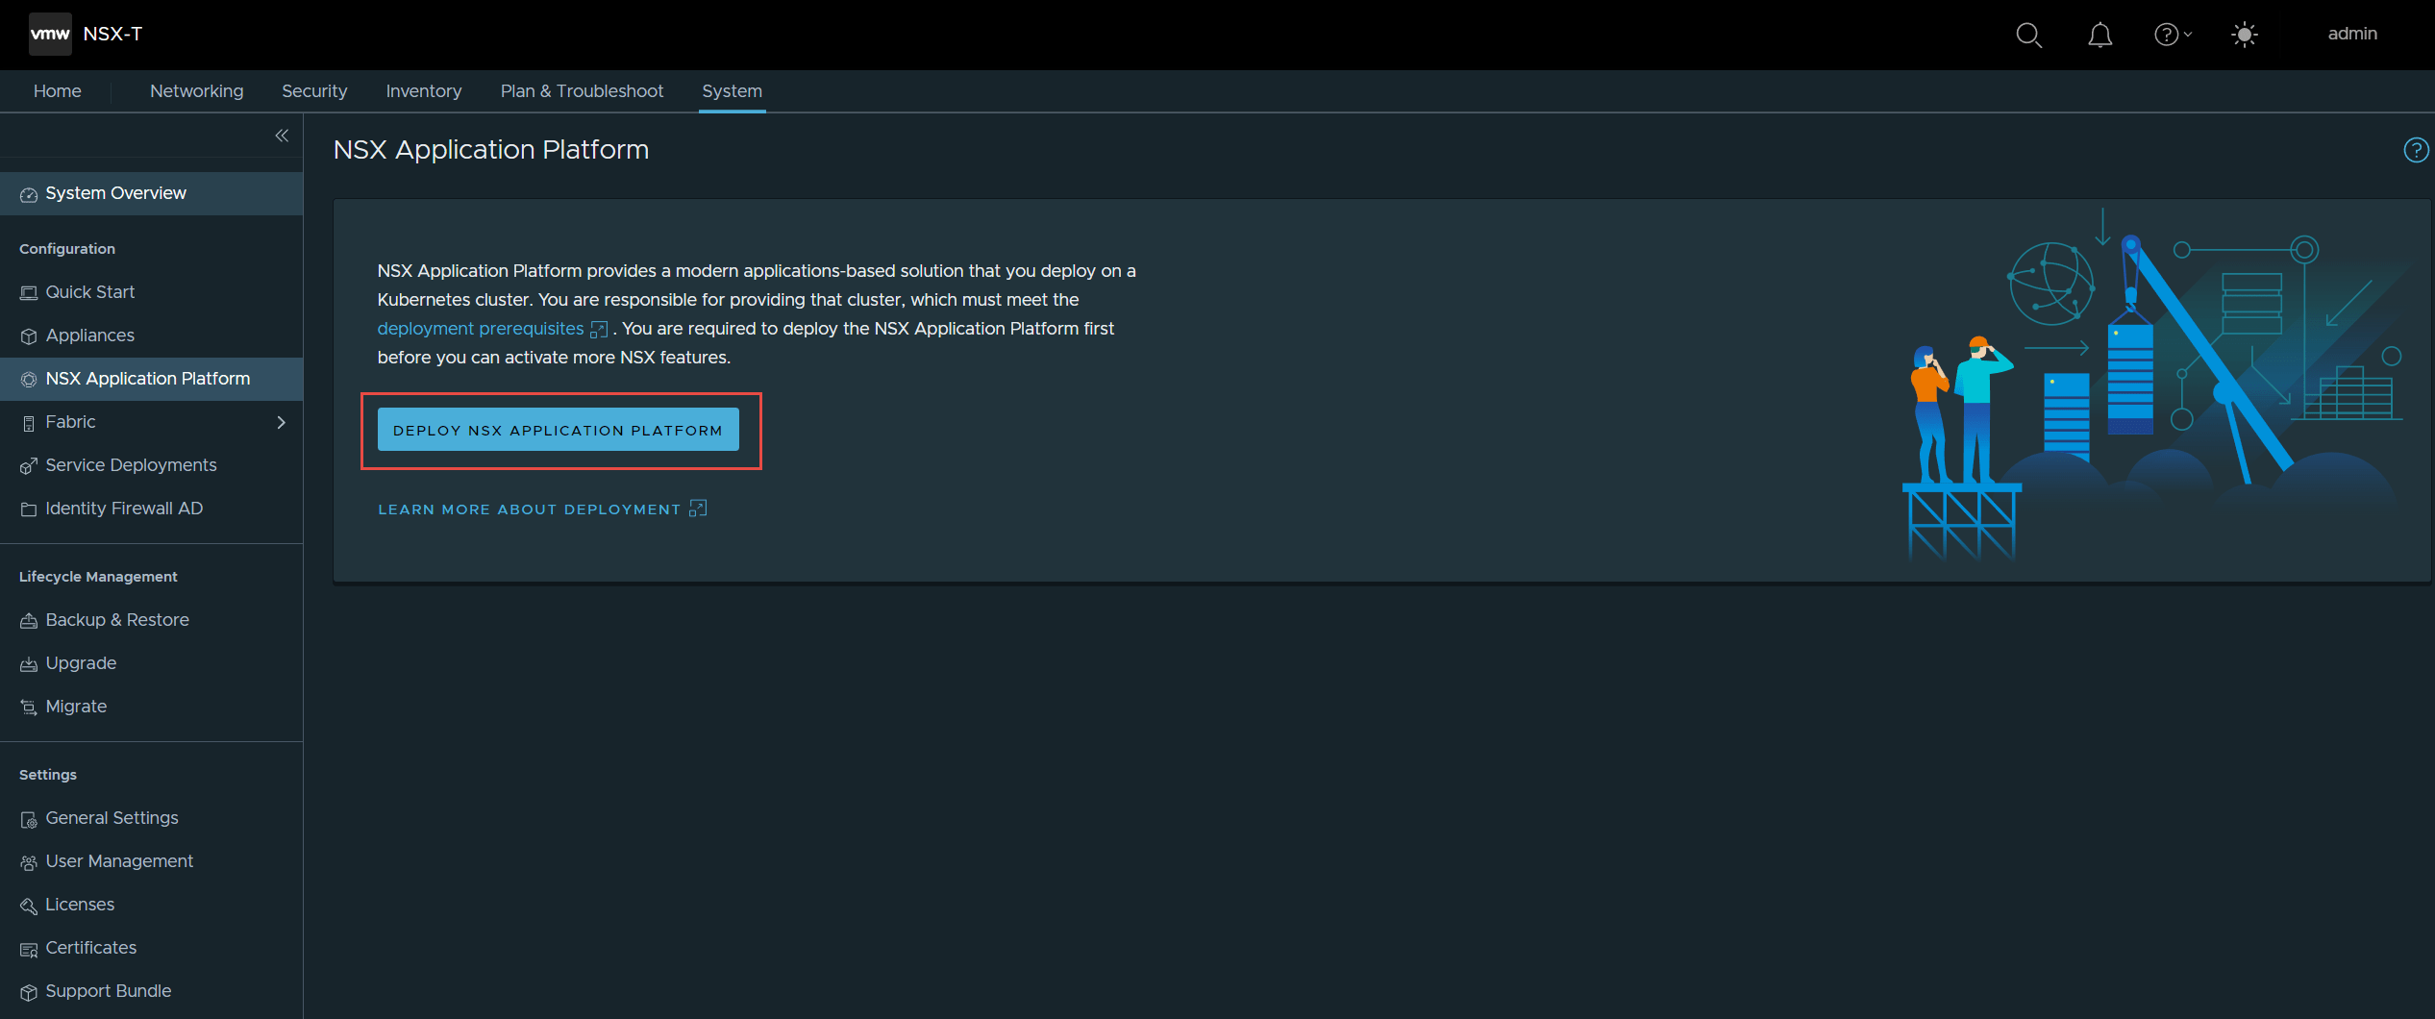
Task: Click the NSX Application Platform sidebar icon
Action: 29,380
